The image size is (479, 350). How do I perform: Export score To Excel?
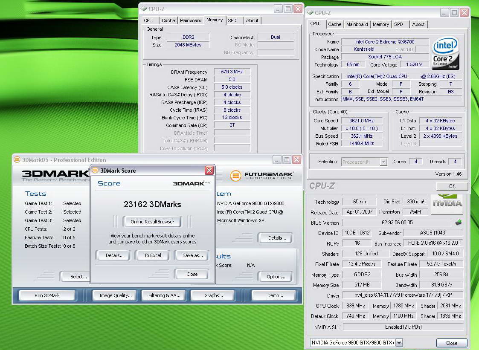point(153,255)
